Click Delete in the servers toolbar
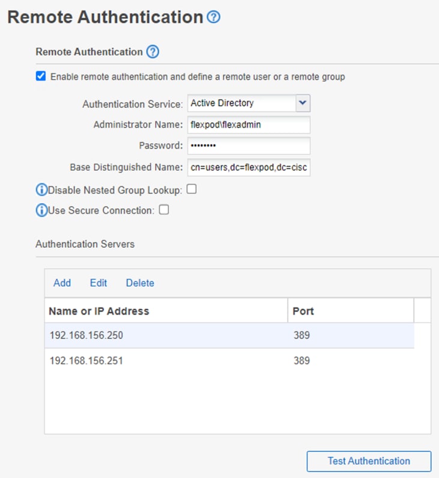Image resolution: width=439 pixels, height=478 pixels. pos(140,283)
